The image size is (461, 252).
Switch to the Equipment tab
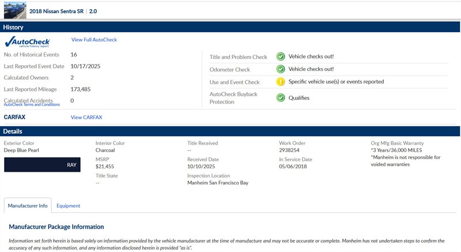68,205
